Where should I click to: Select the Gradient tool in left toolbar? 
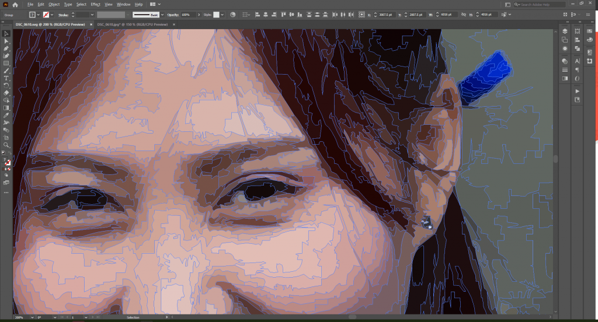coord(6,108)
